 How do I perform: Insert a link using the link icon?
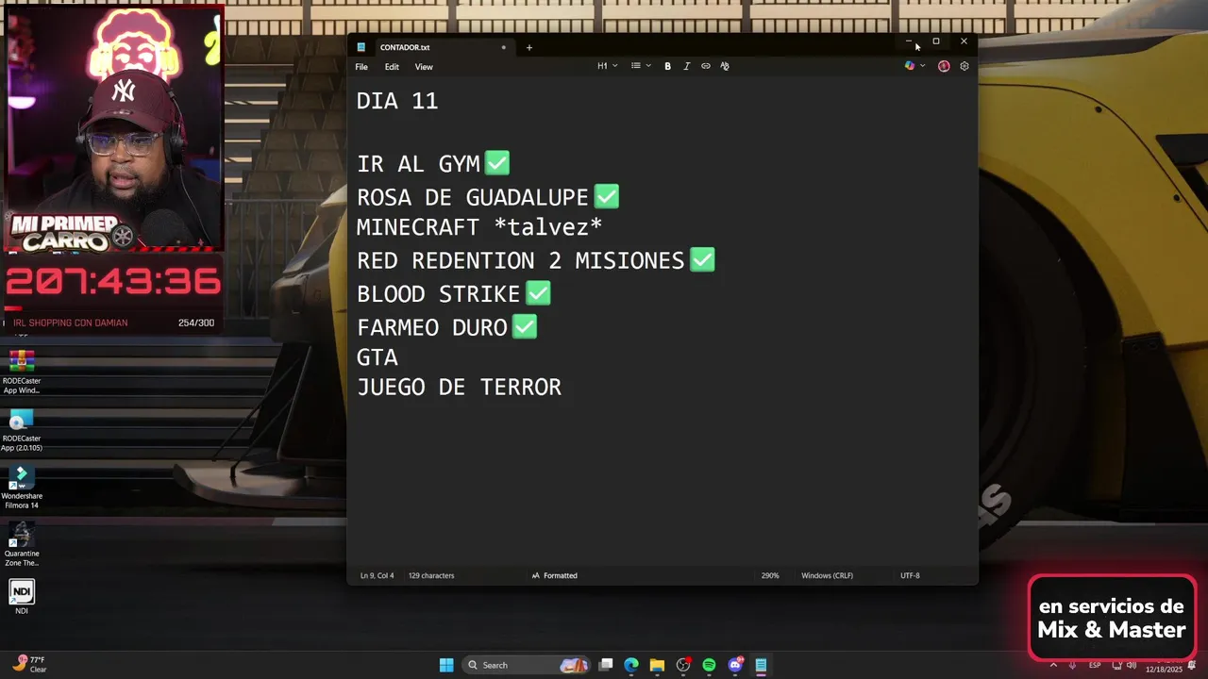click(x=705, y=66)
